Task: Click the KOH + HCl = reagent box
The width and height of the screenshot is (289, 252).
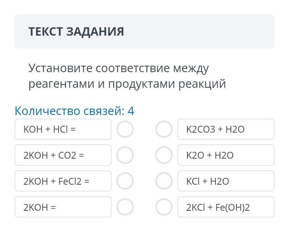Action: click(63, 129)
